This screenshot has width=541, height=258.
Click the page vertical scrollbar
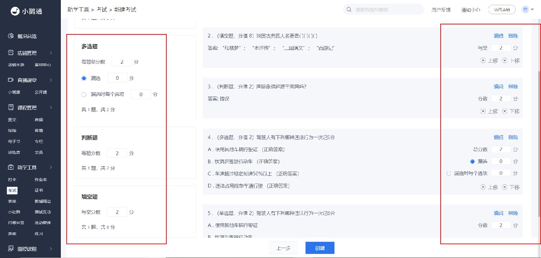point(539,144)
